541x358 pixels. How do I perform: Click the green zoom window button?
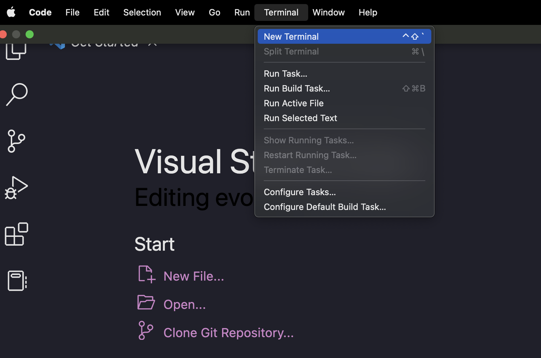(30, 34)
